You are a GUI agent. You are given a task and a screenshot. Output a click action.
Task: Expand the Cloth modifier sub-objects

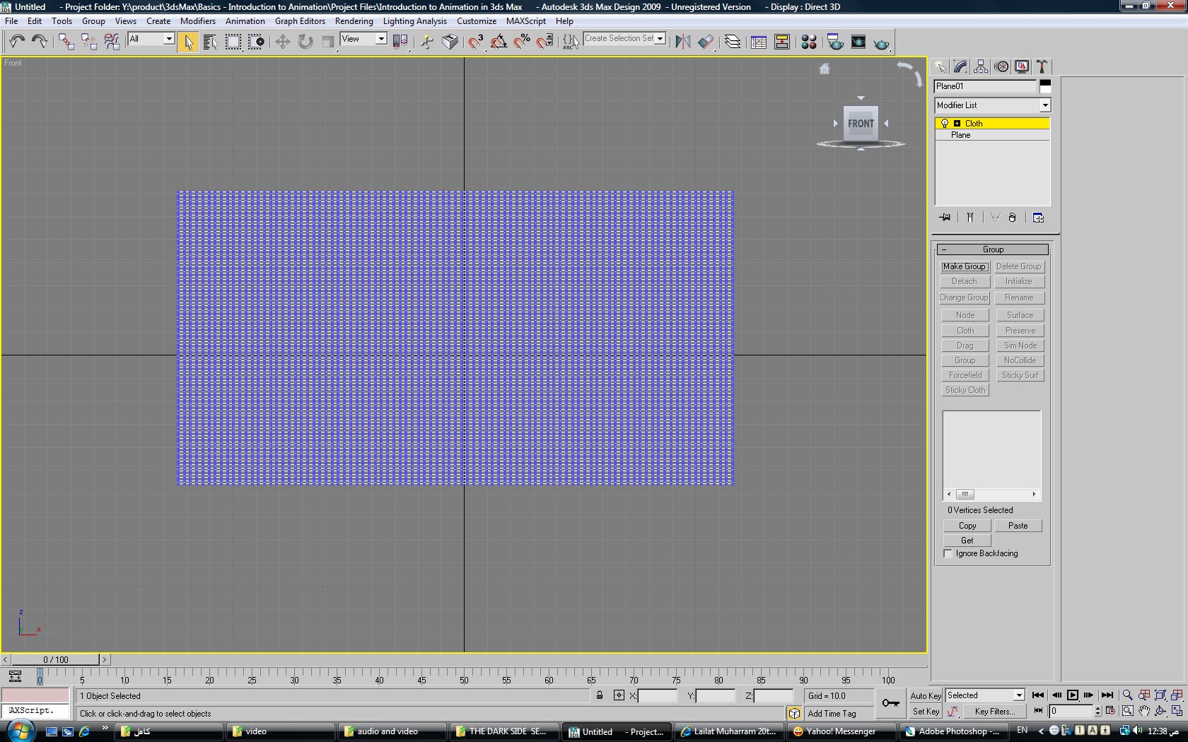[957, 124]
